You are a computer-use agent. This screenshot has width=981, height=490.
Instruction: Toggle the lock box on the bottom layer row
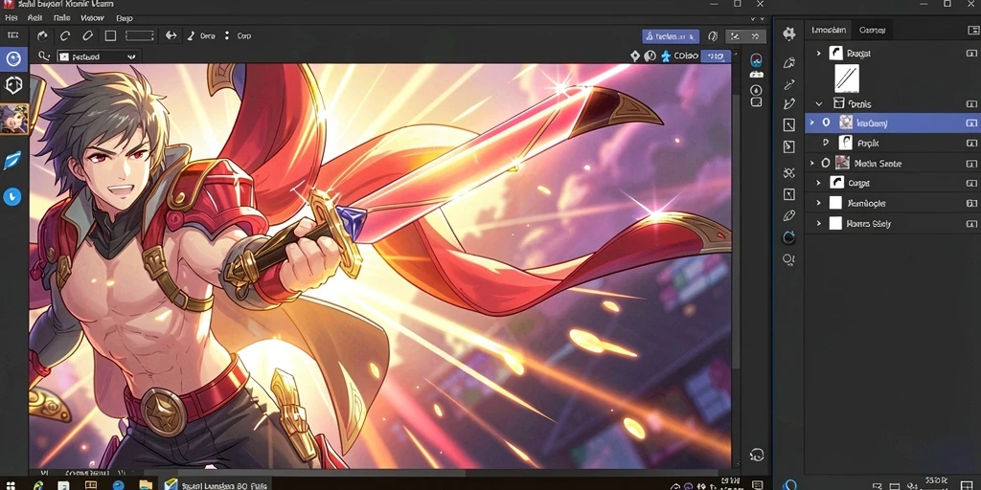971,223
